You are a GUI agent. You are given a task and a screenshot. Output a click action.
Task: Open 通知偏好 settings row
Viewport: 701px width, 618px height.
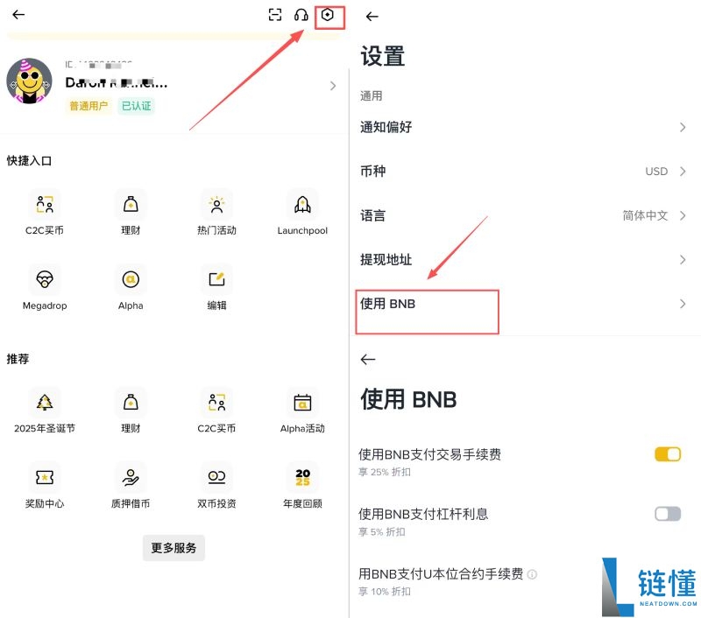coord(523,127)
